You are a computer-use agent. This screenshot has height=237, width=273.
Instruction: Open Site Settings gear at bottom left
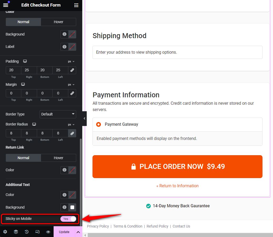5,232
